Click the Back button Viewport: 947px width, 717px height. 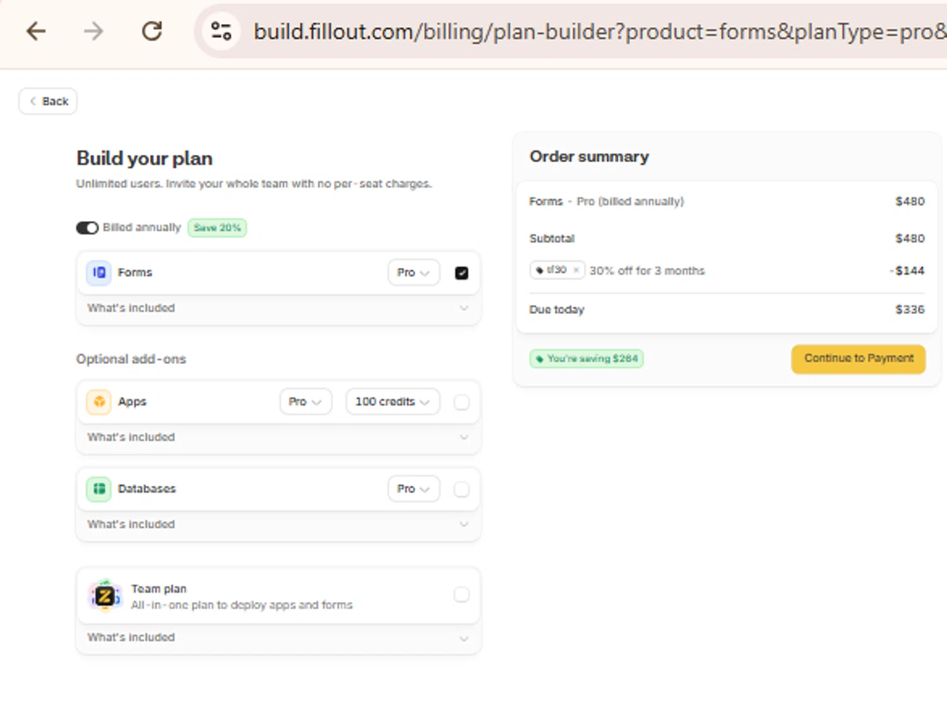48,101
